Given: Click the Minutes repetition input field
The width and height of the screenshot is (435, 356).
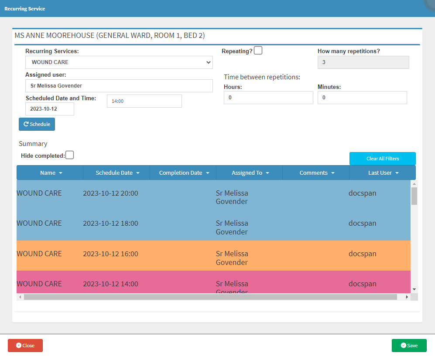Looking at the screenshot, I should (362, 98).
